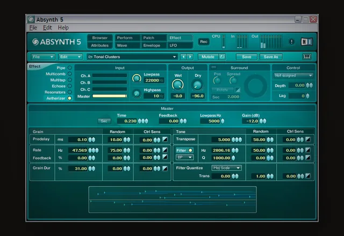Screen dimensions: 344x236
Task: Click the surround position circle
Action: [x=256, y=86]
